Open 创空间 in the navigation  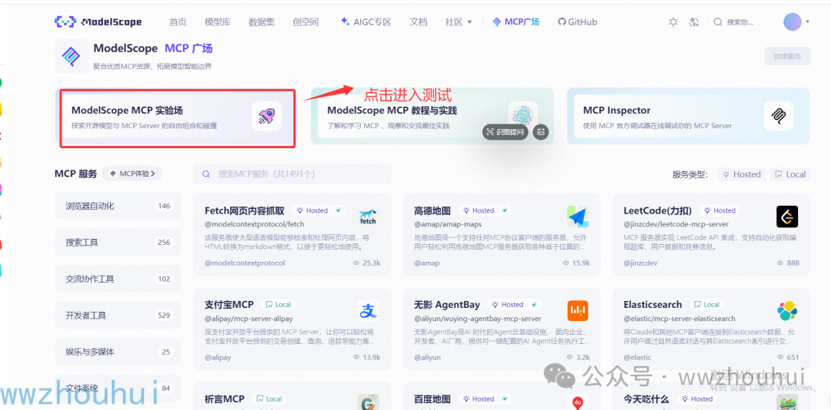[305, 21]
